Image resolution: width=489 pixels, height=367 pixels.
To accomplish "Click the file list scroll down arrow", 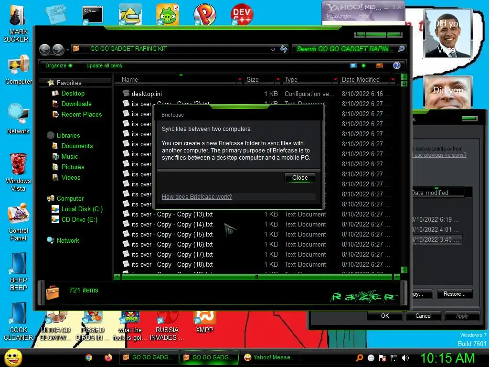I will (404, 270).
